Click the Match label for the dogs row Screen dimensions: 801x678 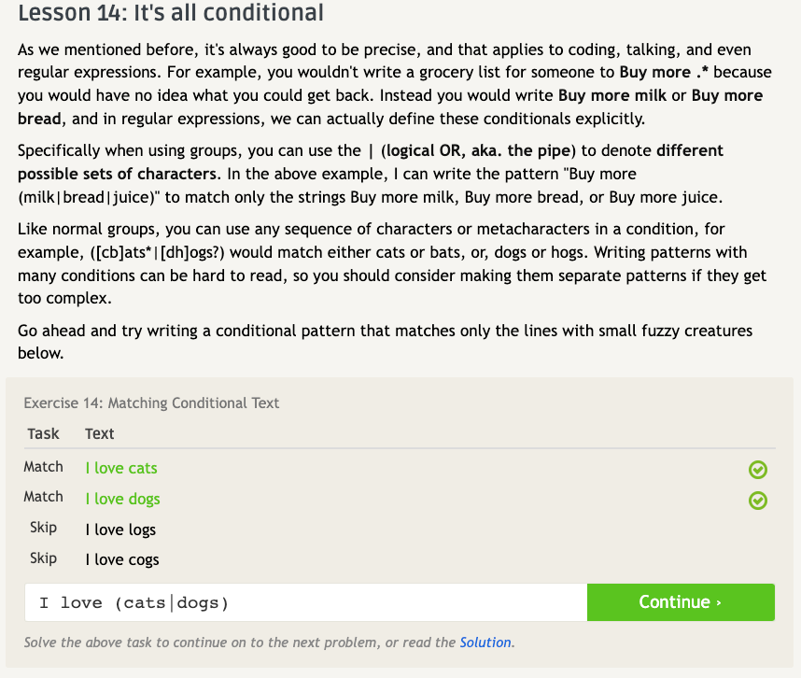point(43,497)
